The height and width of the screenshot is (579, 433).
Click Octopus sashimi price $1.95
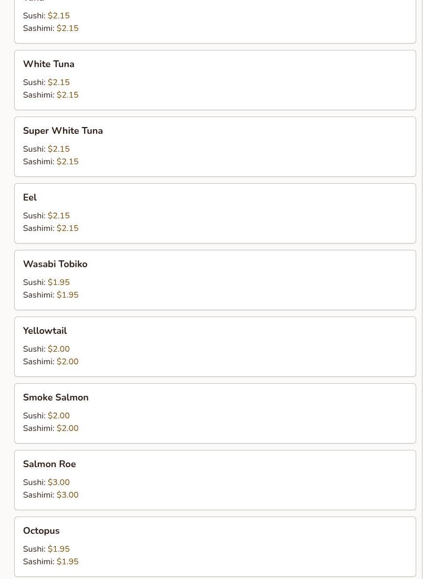[68, 562]
